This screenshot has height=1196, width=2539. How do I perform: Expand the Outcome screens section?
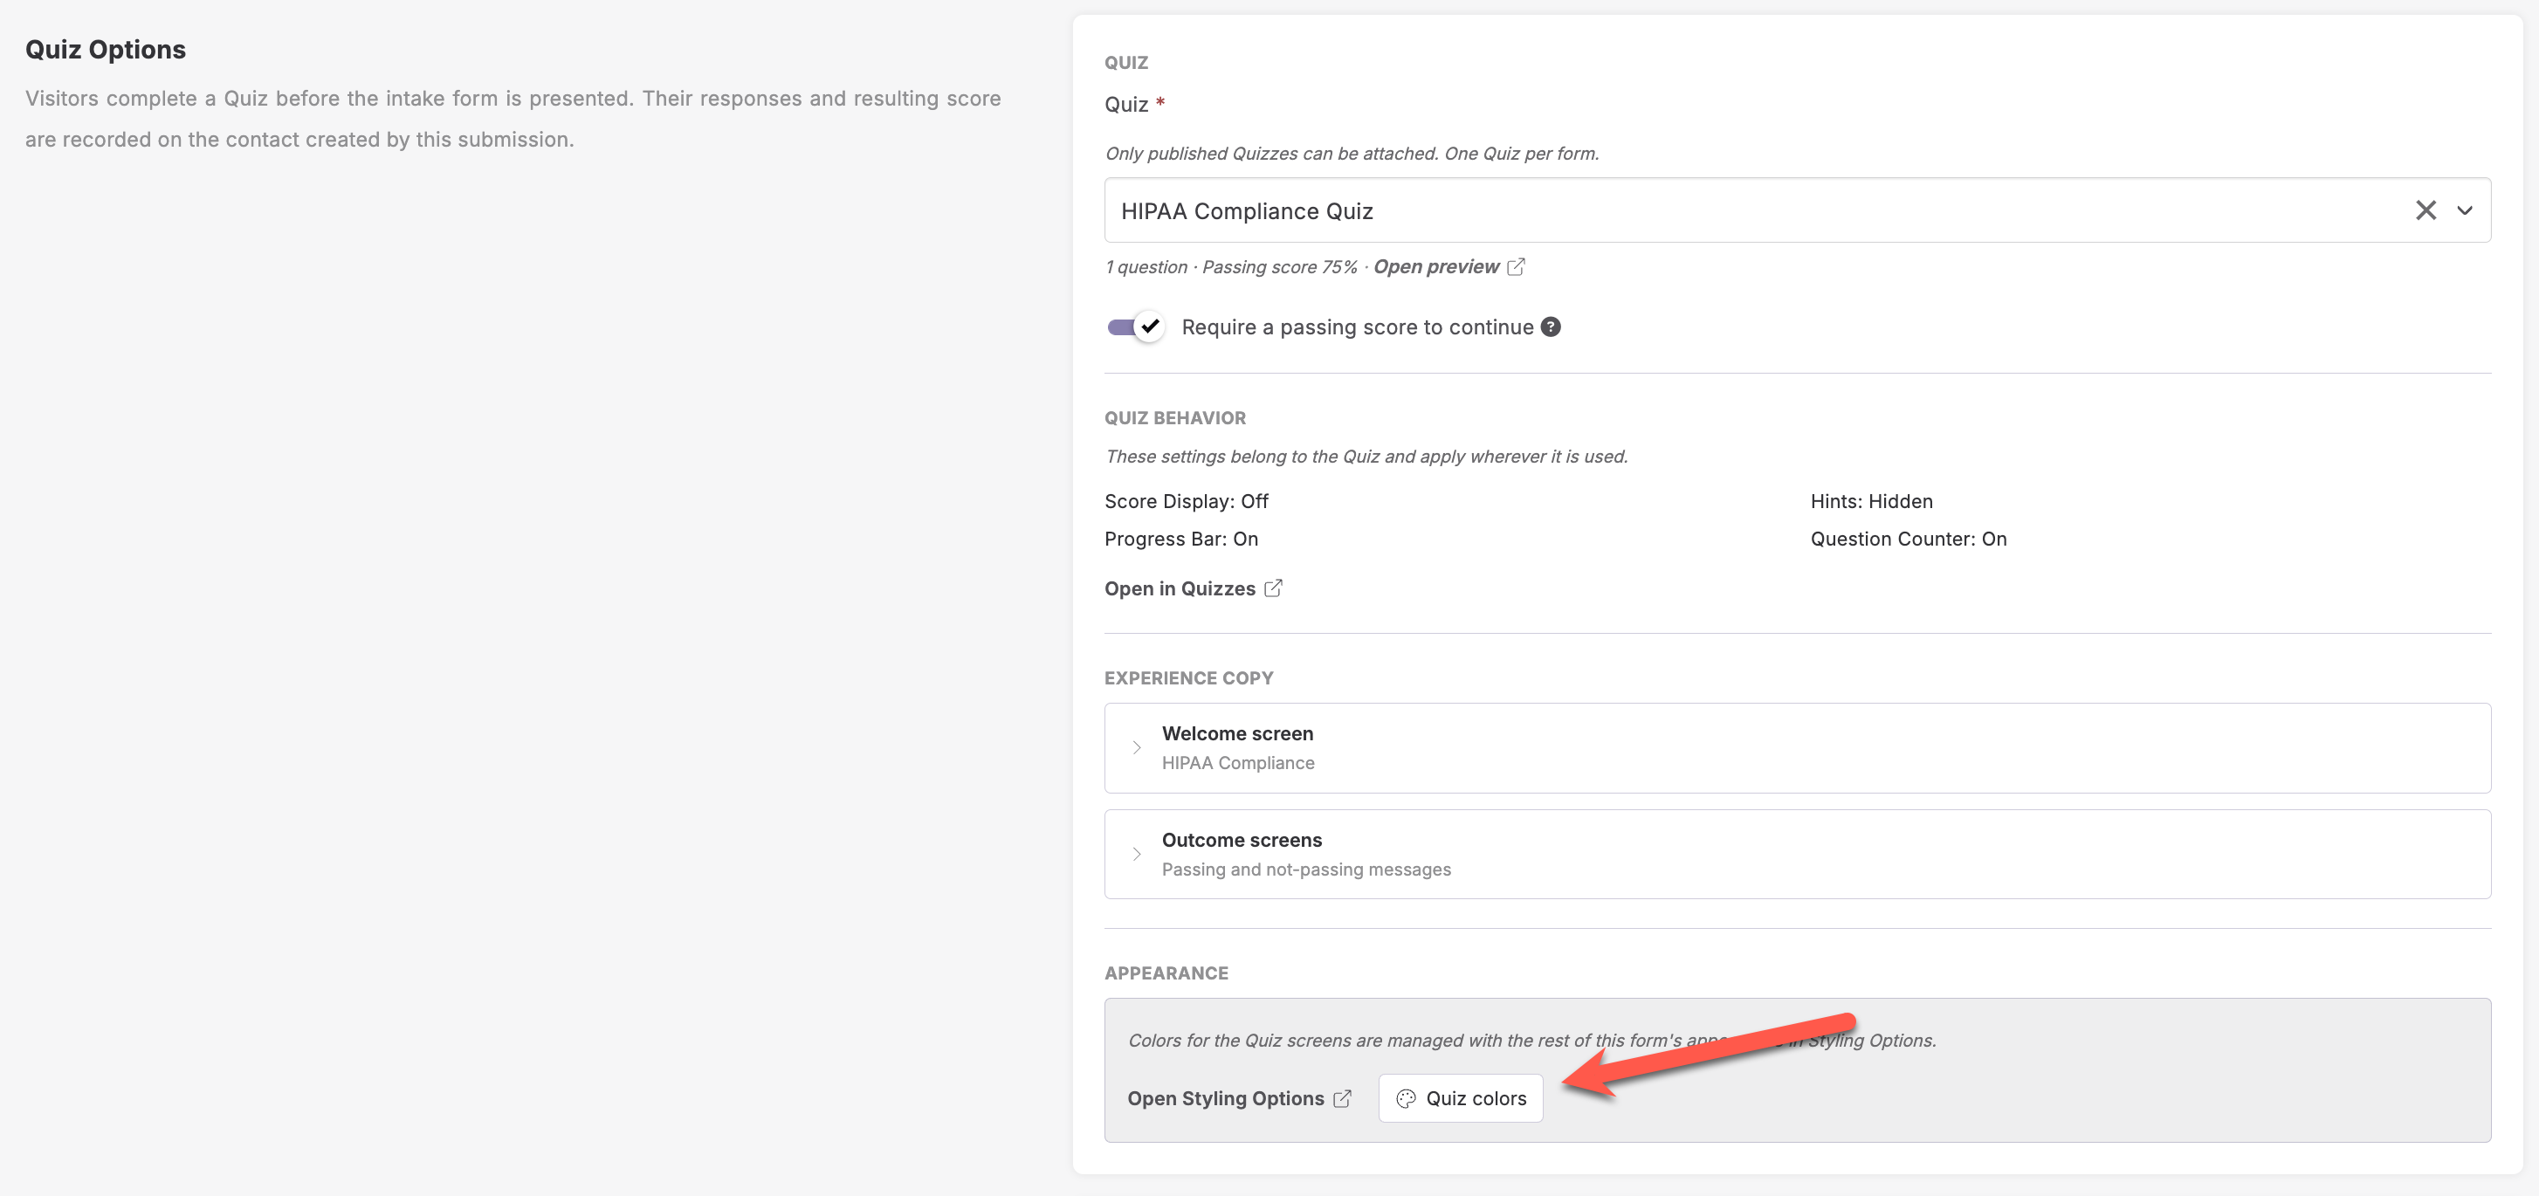pyautogui.click(x=1797, y=854)
